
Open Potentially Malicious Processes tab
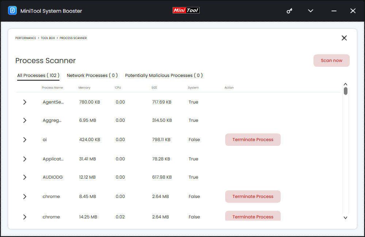pos(164,75)
